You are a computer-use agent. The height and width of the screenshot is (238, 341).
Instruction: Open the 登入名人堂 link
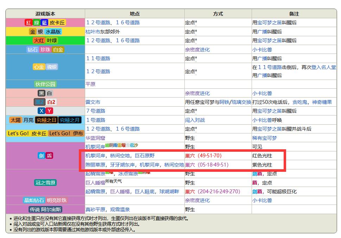[x=324, y=67]
